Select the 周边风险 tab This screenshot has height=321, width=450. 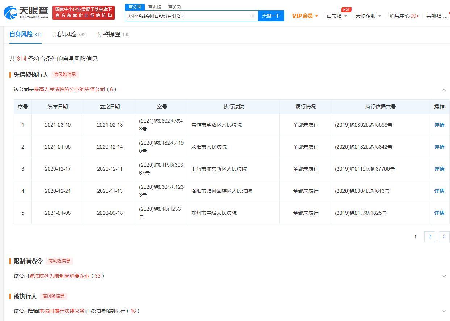69,34
